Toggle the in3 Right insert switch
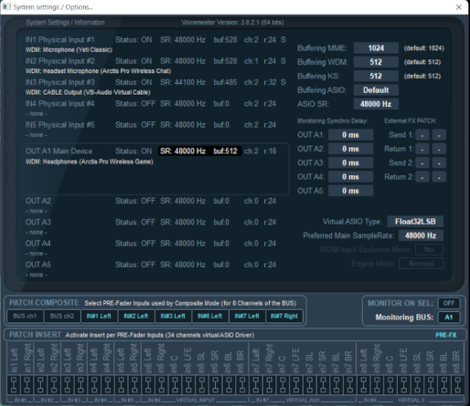 click(80, 384)
